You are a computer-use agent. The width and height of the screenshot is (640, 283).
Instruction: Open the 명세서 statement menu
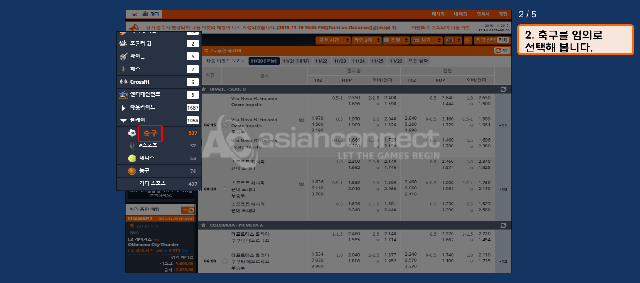tap(483, 14)
